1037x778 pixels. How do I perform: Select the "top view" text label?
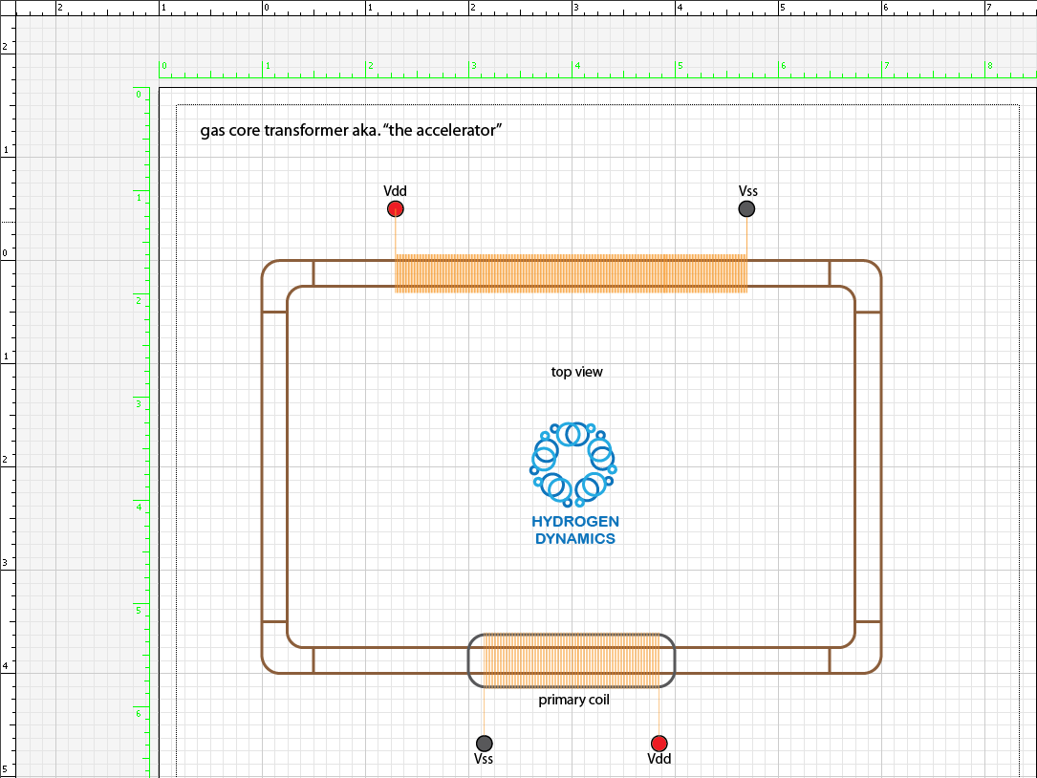tap(576, 372)
